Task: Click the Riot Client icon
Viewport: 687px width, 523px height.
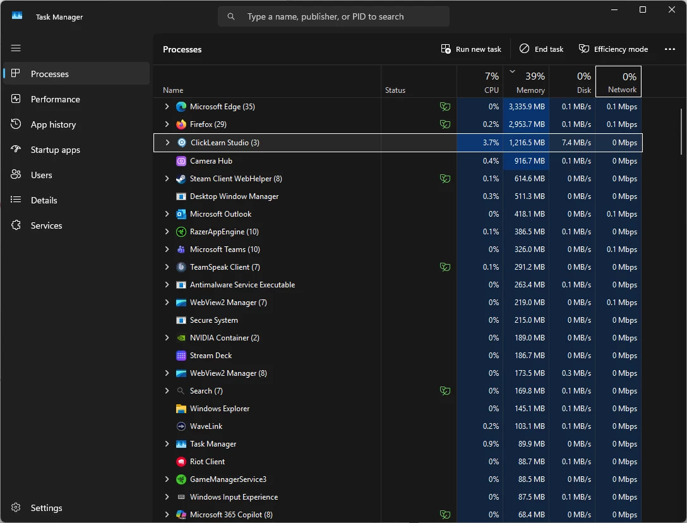Action: click(x=181, y=462)
